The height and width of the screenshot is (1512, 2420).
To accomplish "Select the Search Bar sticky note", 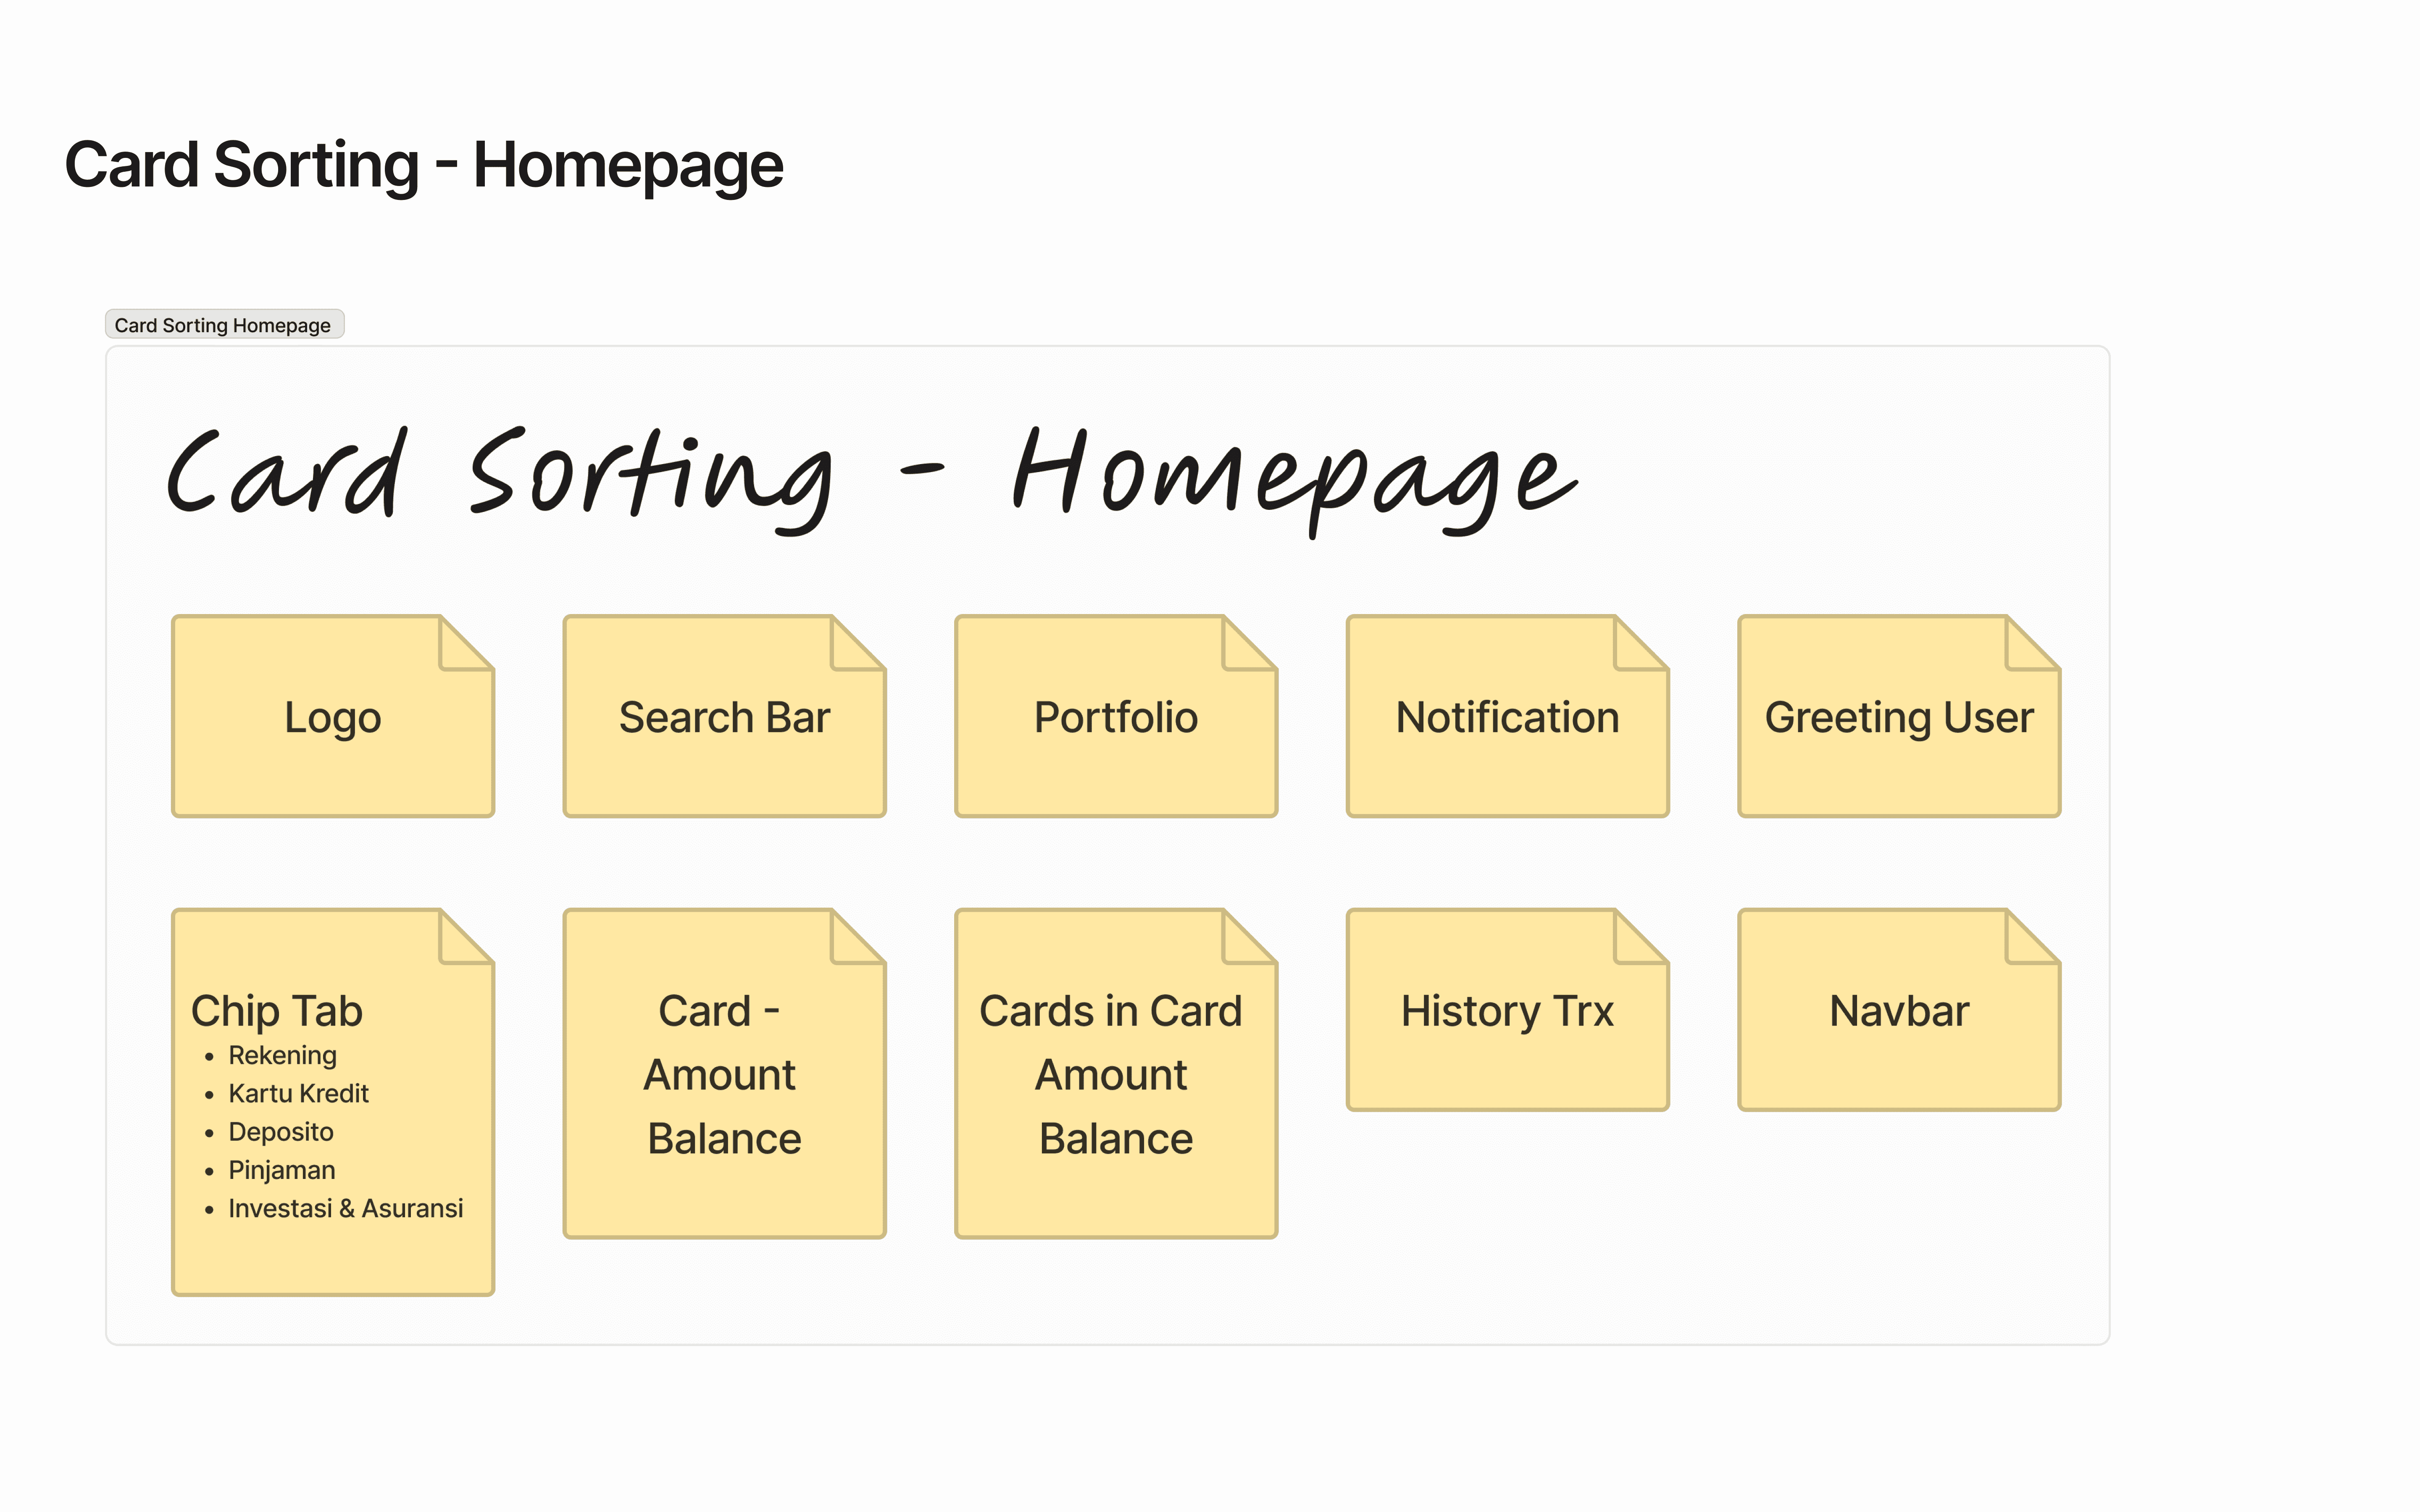I will [724, 717].
